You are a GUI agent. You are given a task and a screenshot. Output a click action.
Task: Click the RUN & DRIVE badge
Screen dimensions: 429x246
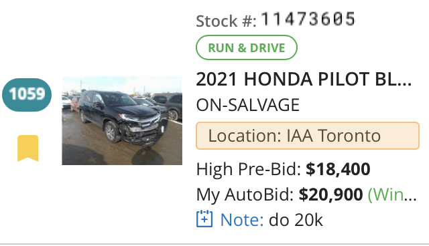point(247,47)
